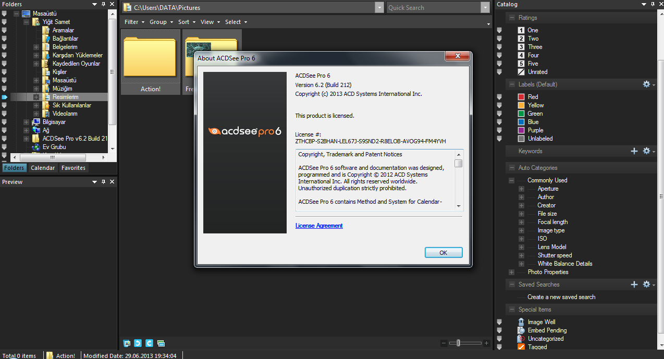Open the Labels settings gear icon

[645, 84]
